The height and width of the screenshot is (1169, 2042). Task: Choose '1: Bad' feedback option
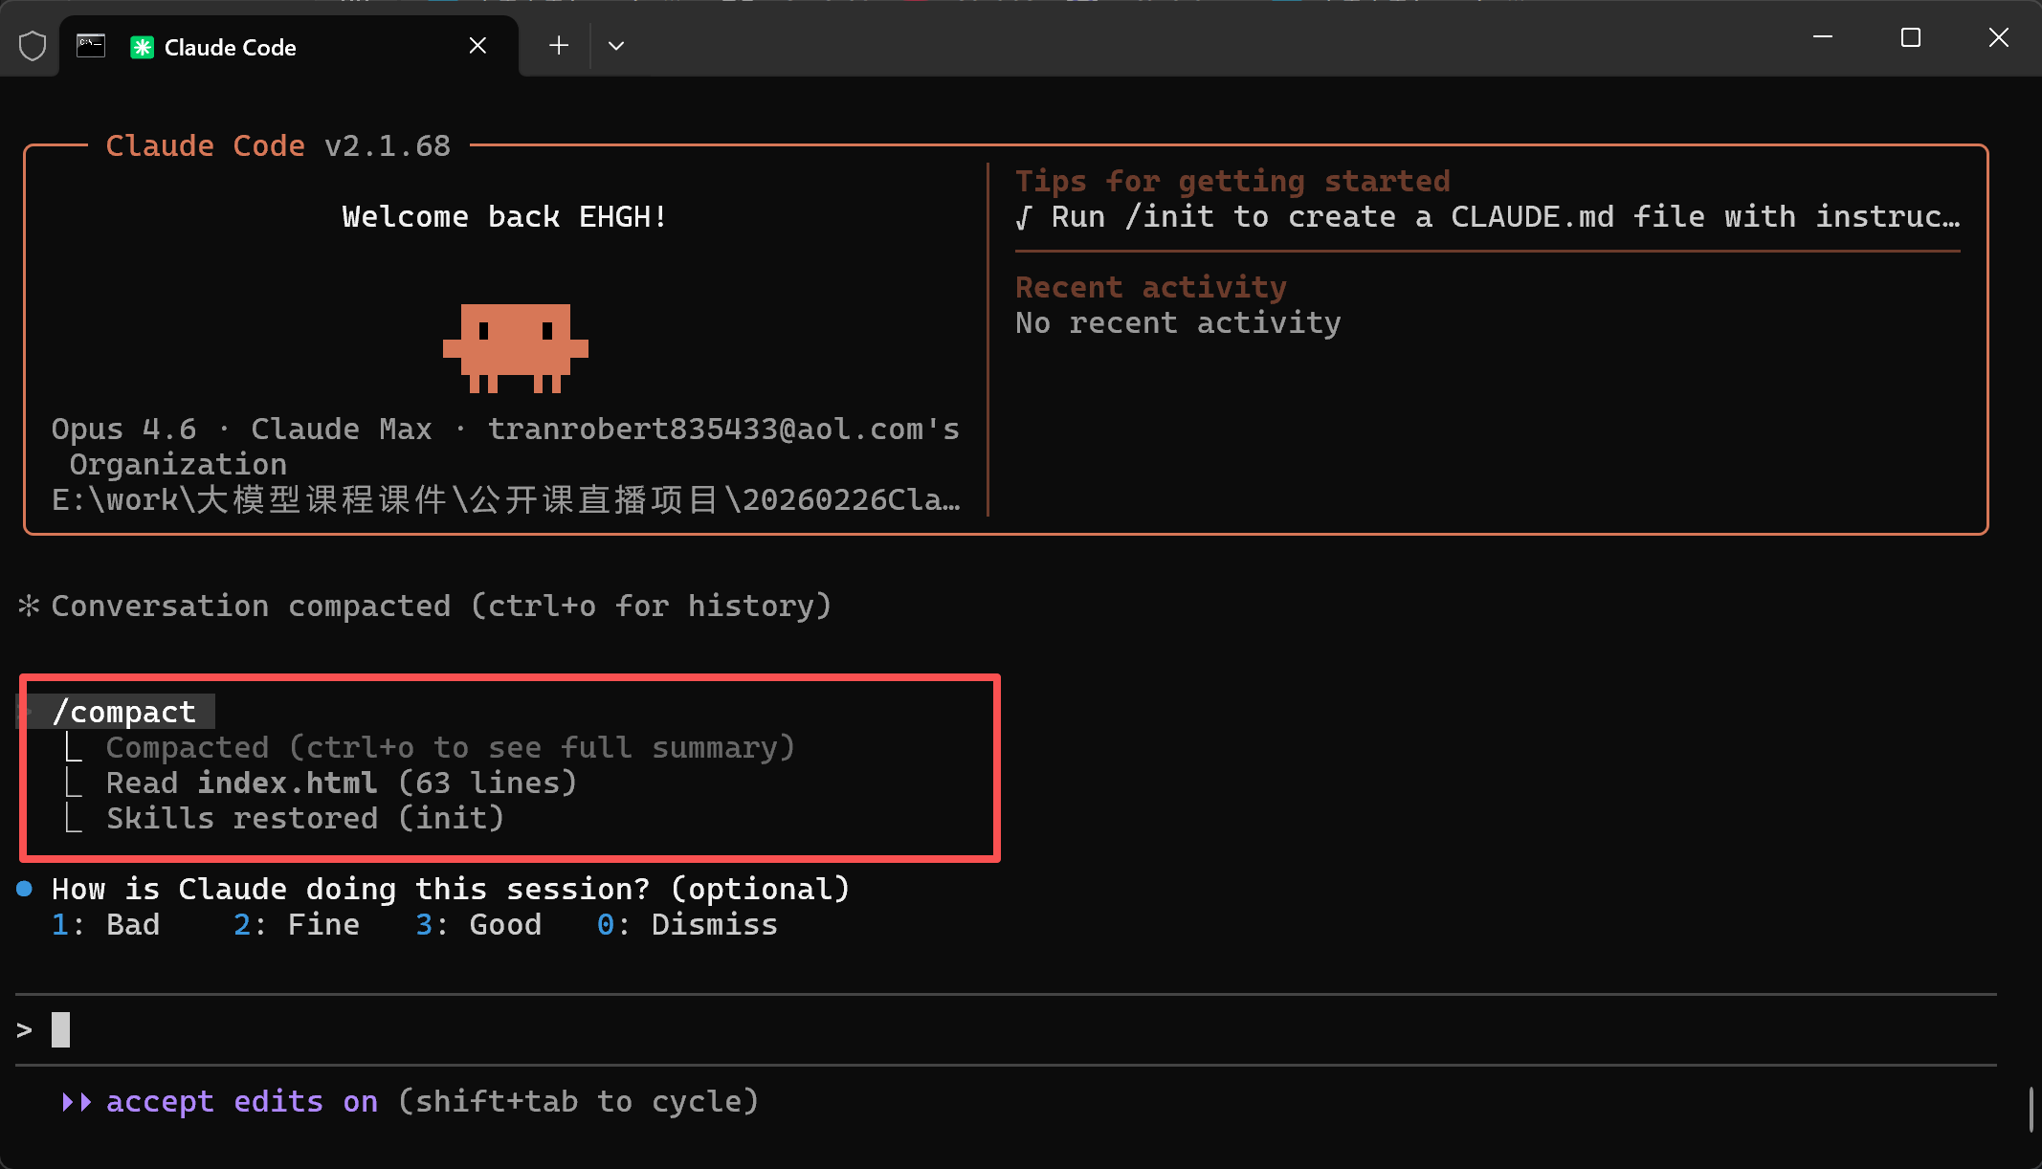click(106, 925)
